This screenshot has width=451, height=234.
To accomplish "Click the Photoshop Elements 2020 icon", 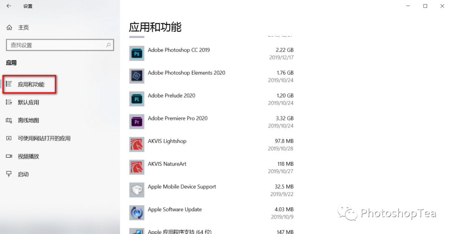I will [137, 76].
